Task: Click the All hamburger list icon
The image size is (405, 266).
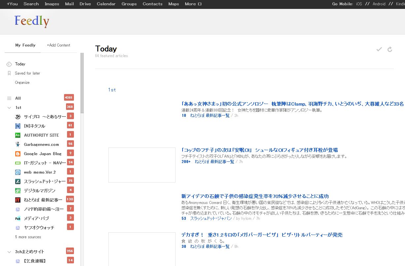Action: click(9, 98)
